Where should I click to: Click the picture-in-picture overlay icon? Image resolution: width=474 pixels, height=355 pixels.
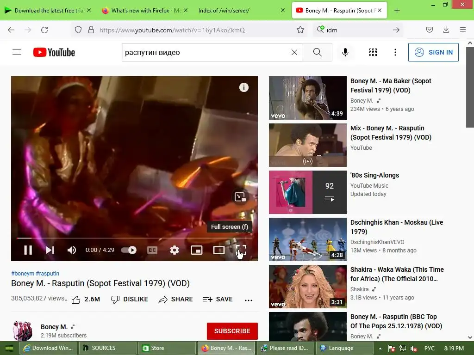coord(240,197)
